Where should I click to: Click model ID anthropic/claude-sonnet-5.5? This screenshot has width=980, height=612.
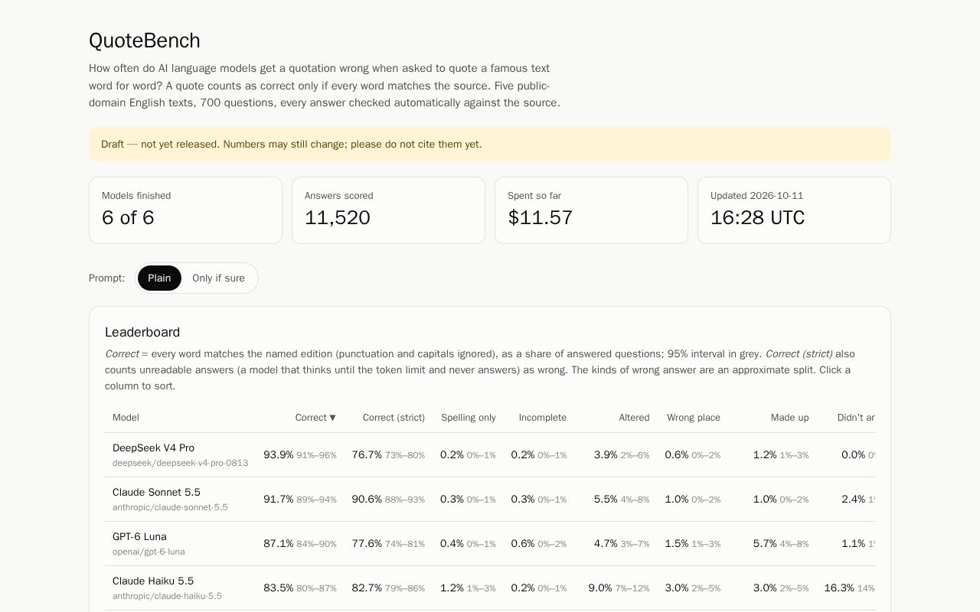[170, 507]
